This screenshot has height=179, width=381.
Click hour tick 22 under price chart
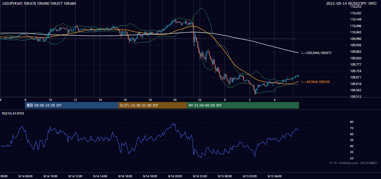tap(200, 100)
